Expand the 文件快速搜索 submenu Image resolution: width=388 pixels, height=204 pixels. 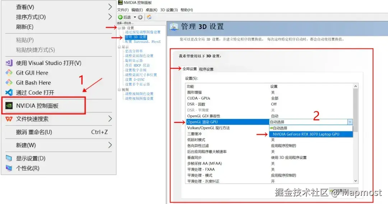[x=110, y=119]
